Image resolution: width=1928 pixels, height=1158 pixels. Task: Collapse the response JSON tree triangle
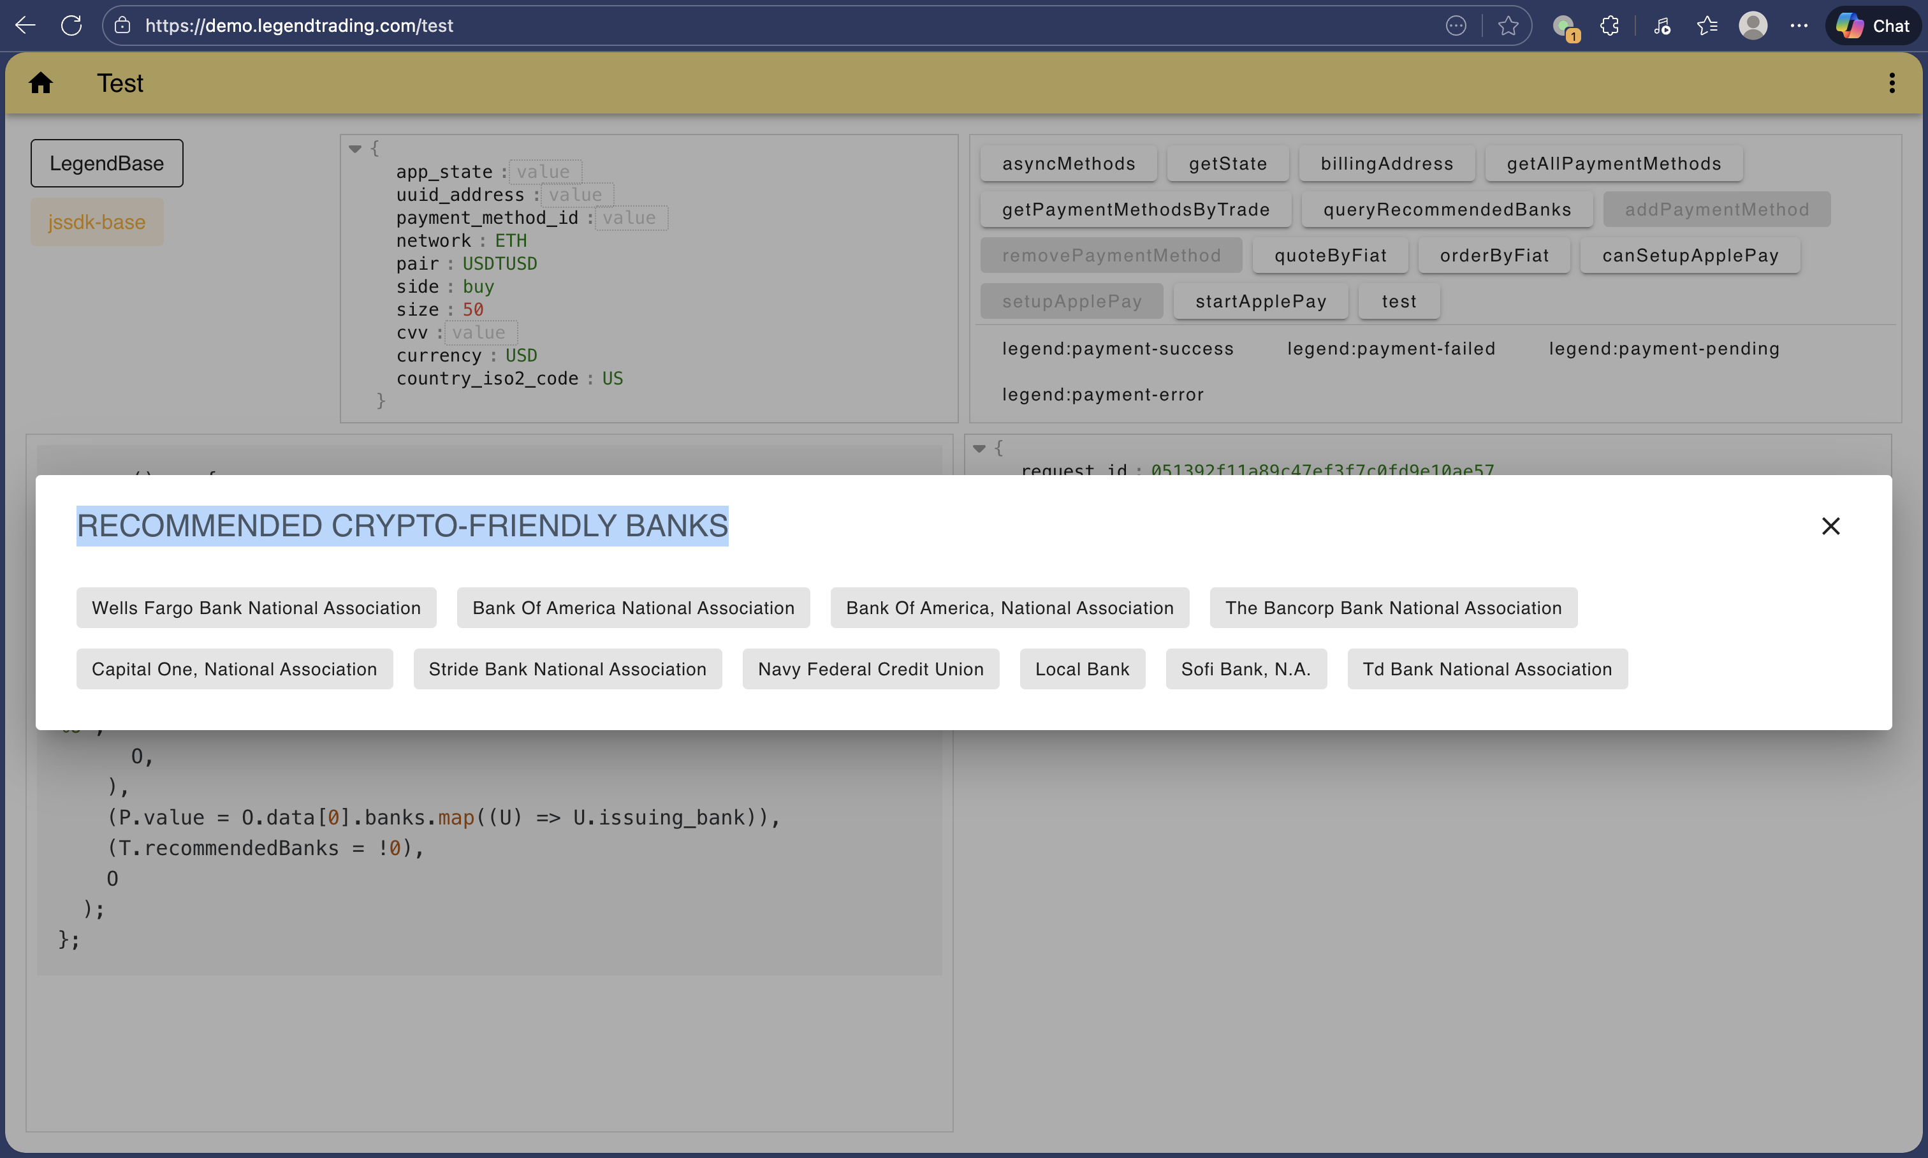979,449
